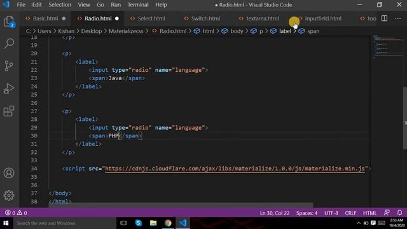407x229 pixels.
Task: Open the feedback icon in status bar
Action: point(387,212)
